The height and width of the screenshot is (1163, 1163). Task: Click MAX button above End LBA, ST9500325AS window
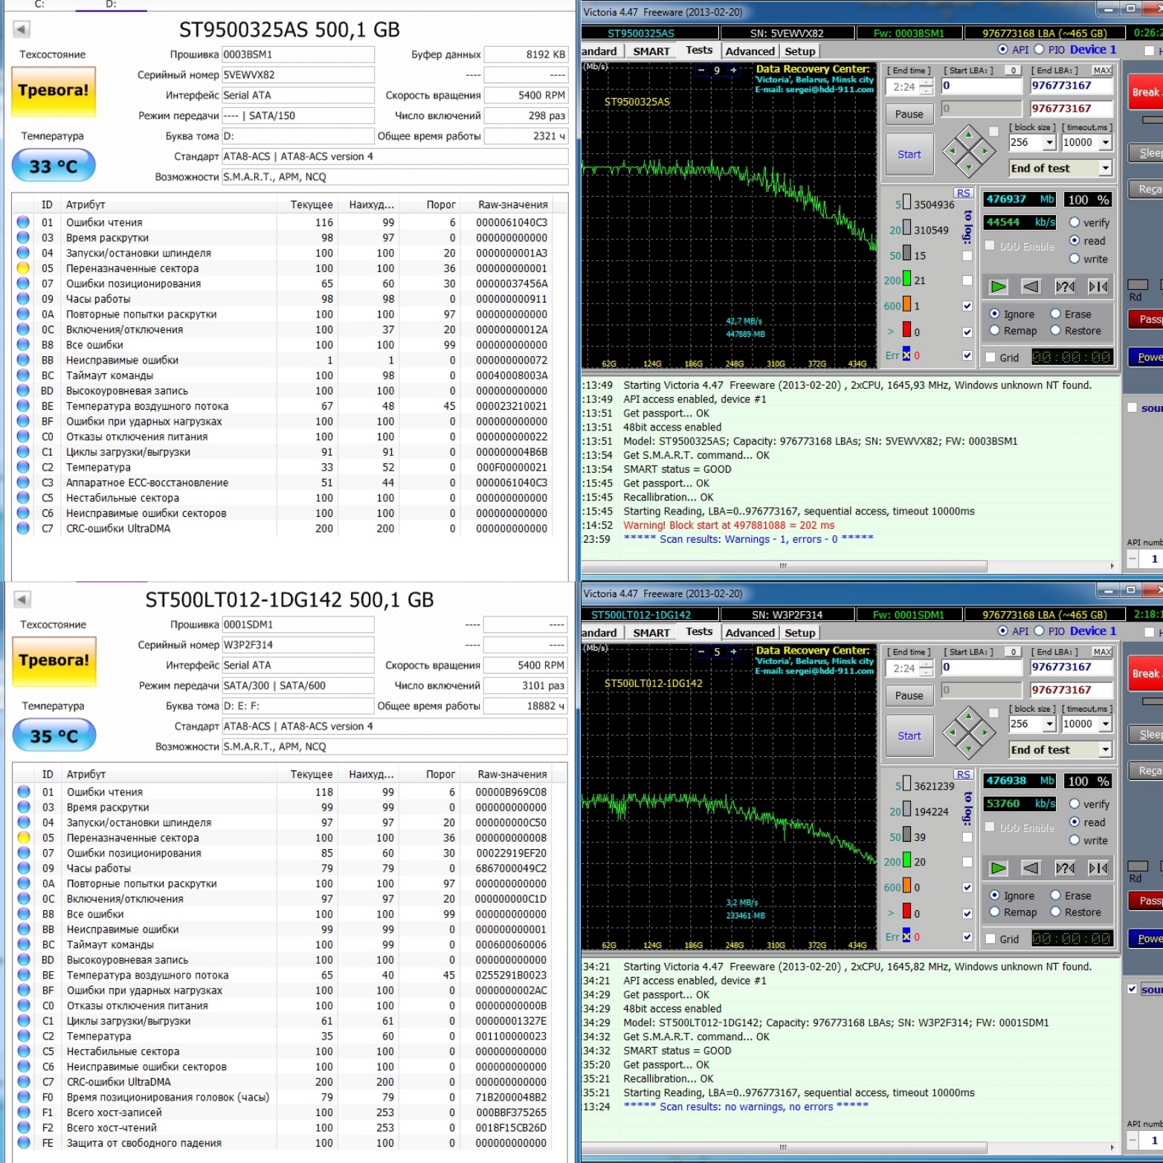1102,70
